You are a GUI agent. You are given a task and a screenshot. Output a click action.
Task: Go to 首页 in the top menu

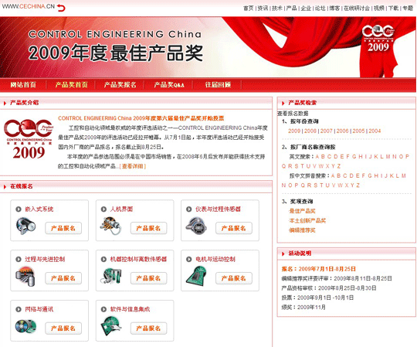pos(249,9)
